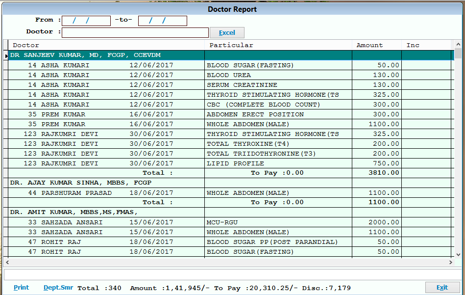Viewport: 465px width, 295px height.
Task: Click the Exit button
Action: tap(441, 287)
